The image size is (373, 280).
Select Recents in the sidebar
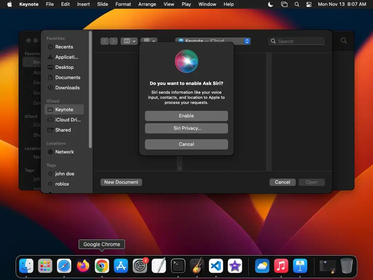pos(64,47)
